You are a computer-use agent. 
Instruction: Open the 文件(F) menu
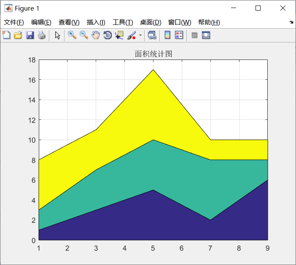(14, 22)
